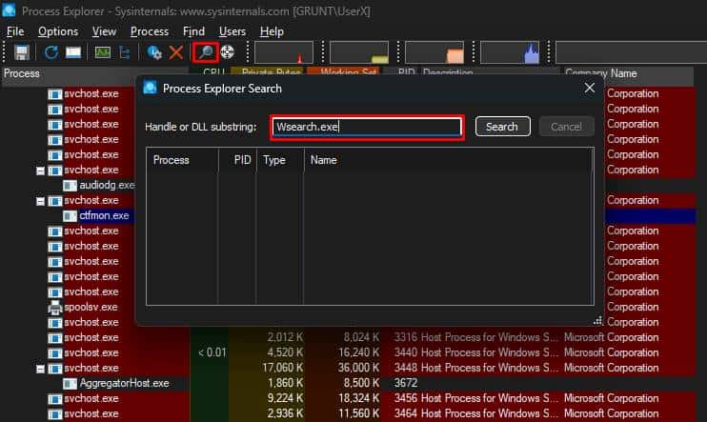Select the ctfmon.exe process row
The image size is (707, 422).
tap(104, 215)
